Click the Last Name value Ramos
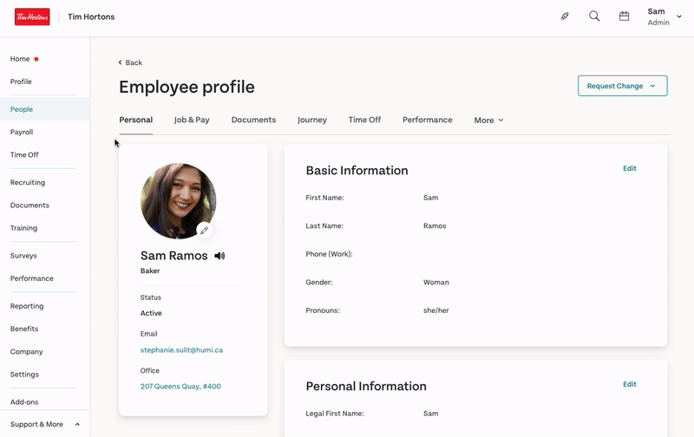694x437 pixels. 435,225
